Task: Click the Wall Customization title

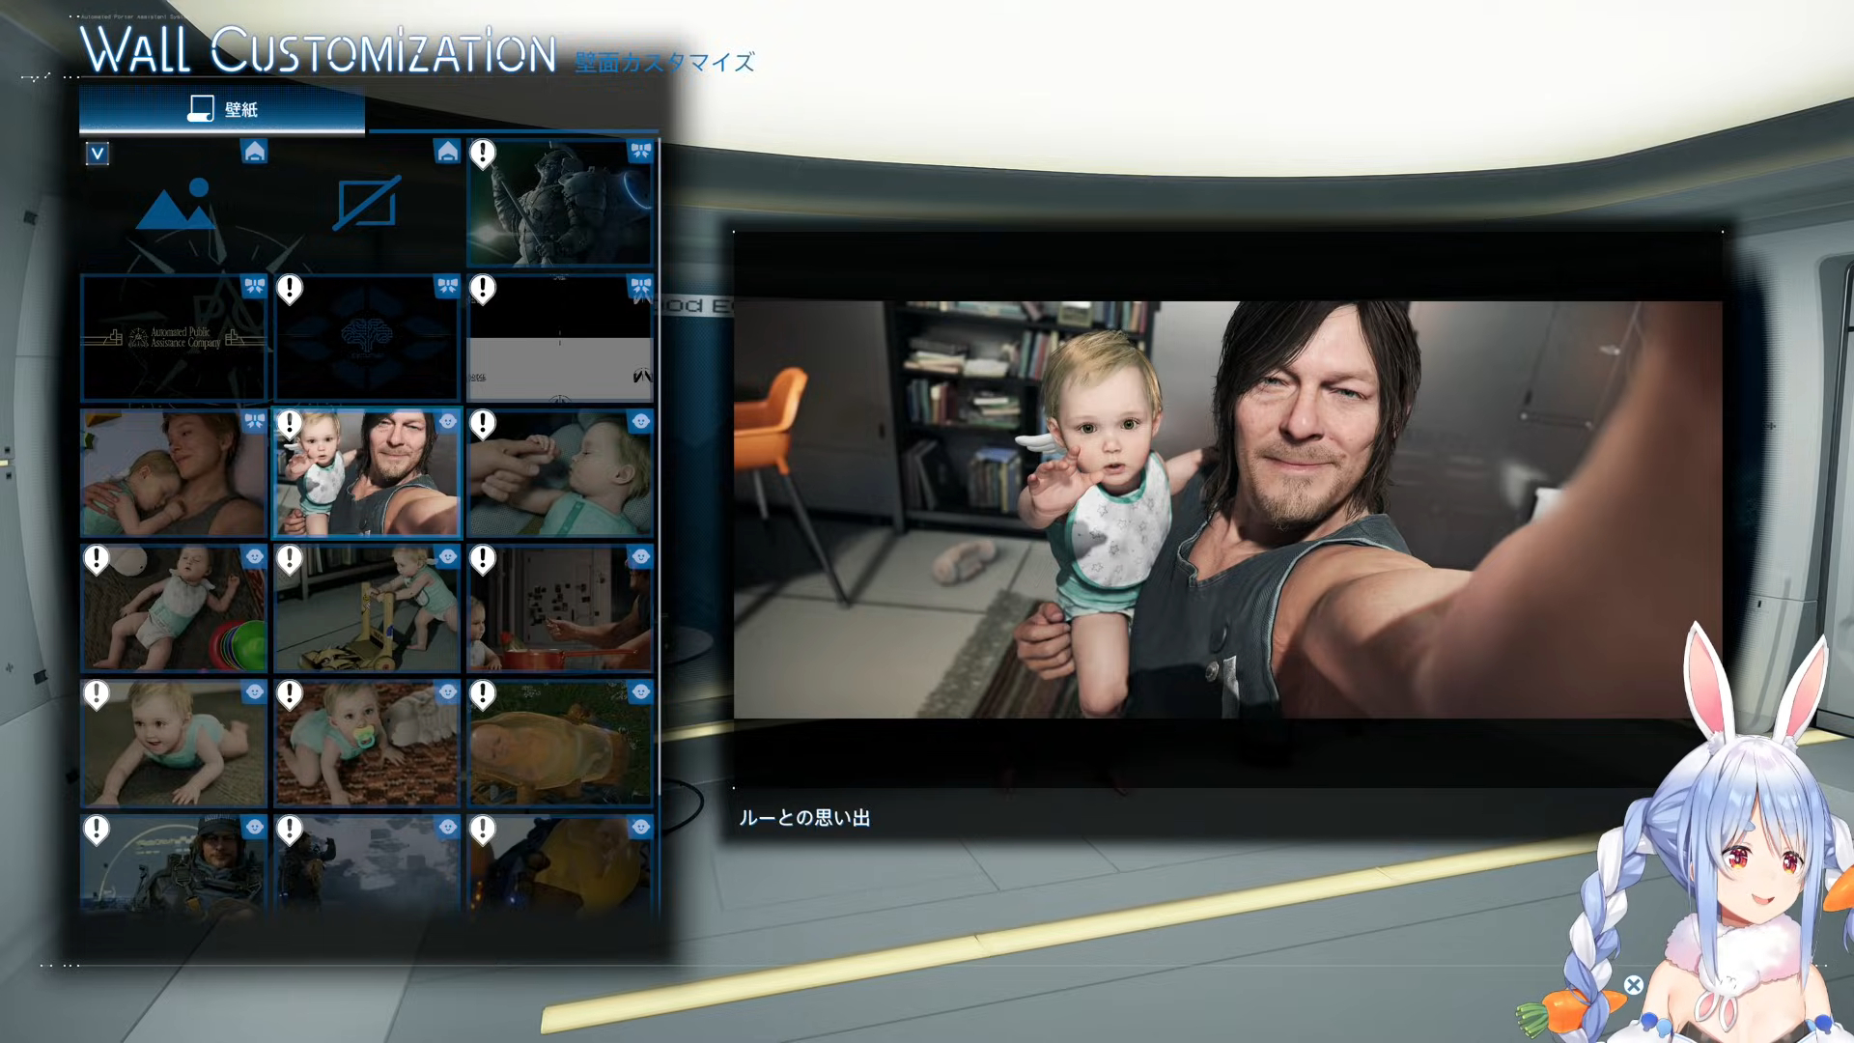Action: [319, 50]
